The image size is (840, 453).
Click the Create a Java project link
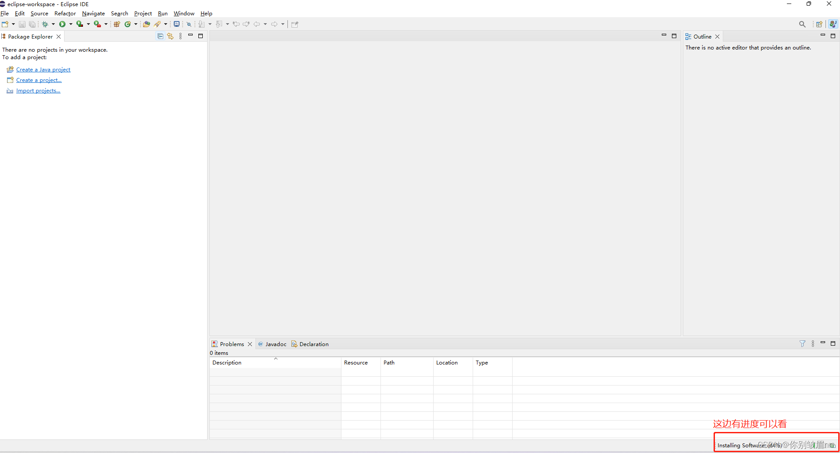[x=43, y=69]
